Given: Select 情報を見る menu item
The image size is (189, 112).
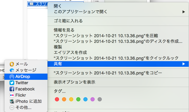Looking at the screenshot, I should coord(118,30).
